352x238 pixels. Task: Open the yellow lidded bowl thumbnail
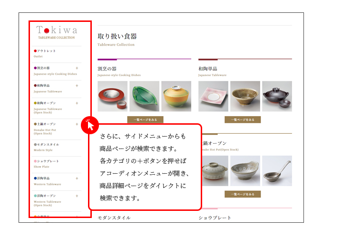(x=176, y=96)
